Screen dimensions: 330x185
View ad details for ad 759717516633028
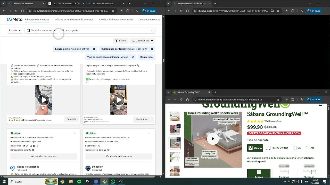click(119, 156)
